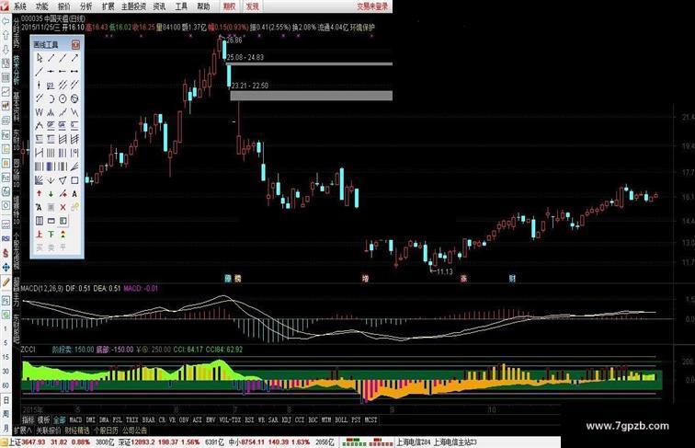This screenshot has width=695, height=448.
Task: Select the DMI indicator tab
Action: tap(91, 419)
